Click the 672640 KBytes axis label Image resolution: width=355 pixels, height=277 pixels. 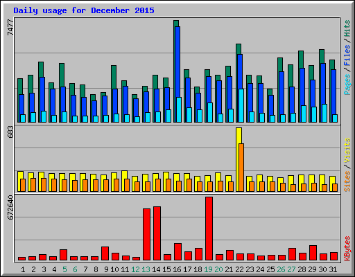coord(10,208)
